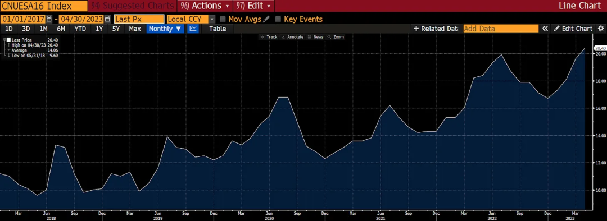Open the end date calendar picker
Image resolution: width=607 pixels, height=221 pixels.
107,19
